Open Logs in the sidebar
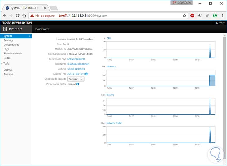 [x=6, y=49]
